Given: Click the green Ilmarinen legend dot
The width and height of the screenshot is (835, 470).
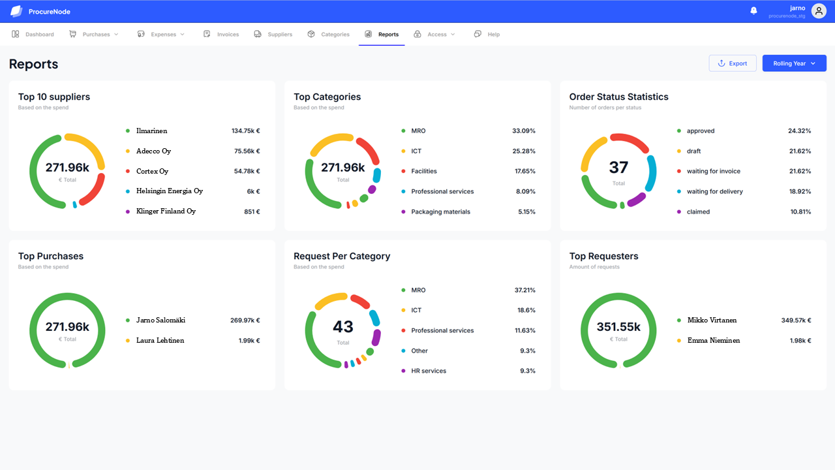Looking at the screenshot, I should click(128, 131).
